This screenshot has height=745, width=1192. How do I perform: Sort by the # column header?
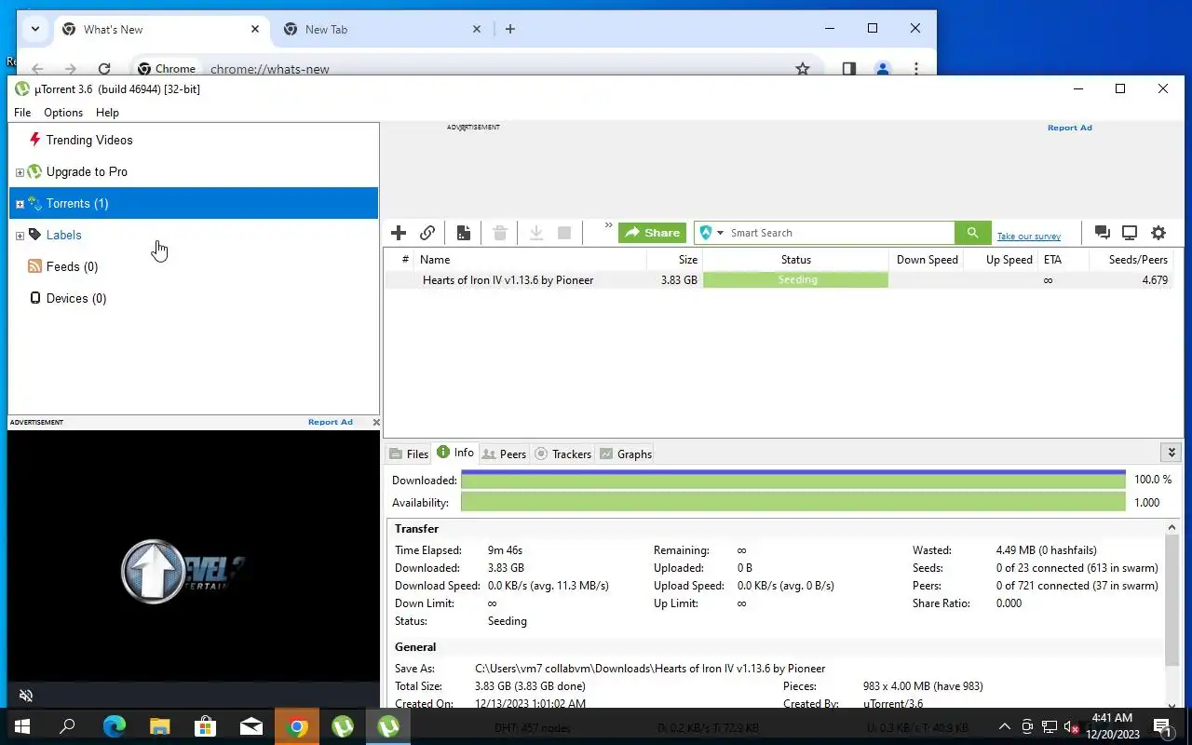(x=400, y=260)
